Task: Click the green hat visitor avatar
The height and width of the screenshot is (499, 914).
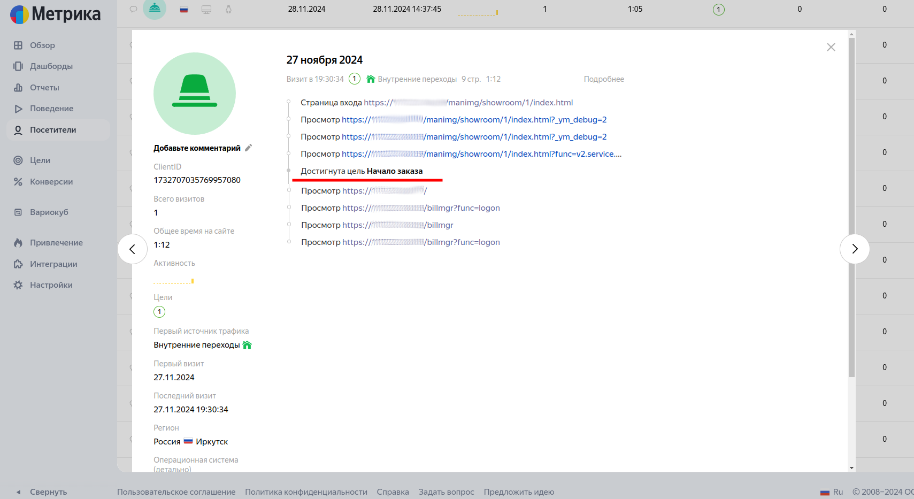Action: pos(195,94)
